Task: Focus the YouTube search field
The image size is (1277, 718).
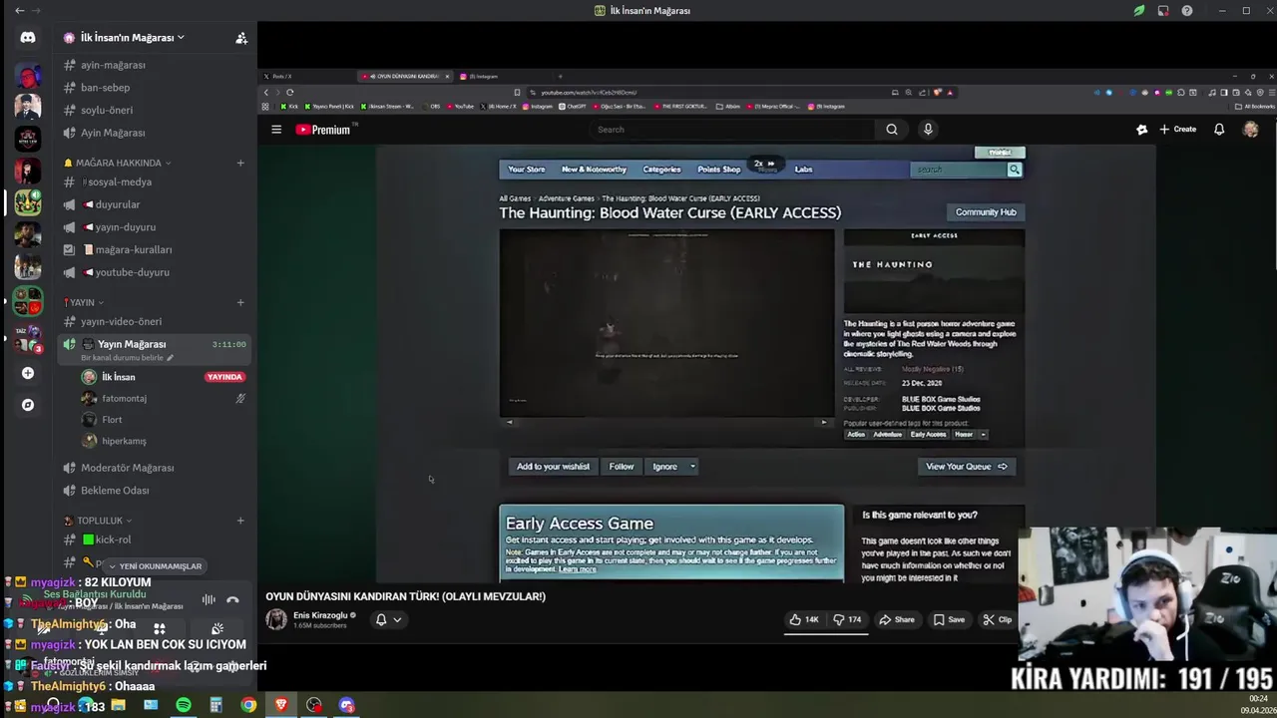Action: pyautogui.click(x=733, y=129)
